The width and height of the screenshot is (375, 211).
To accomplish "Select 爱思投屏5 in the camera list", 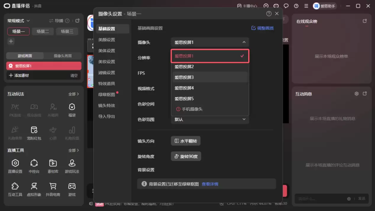I will (x=210, y=99).
